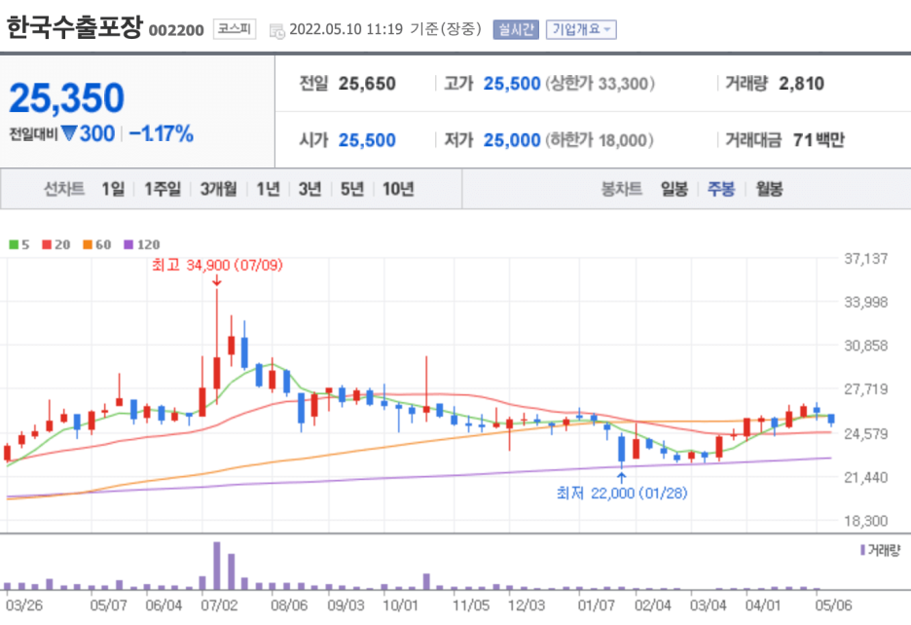Show the 5년 line chart
The image size is (911, 625).
pyautogui.click(x=351, y=189)
